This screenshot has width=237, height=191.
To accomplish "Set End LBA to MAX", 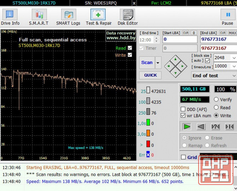I will [x=232, y=33].
